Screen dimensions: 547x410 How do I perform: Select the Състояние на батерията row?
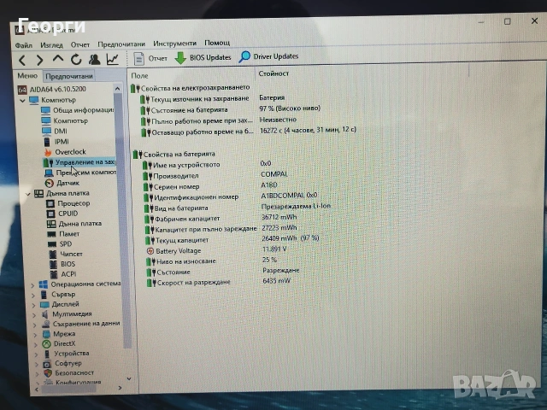(230, 109)
